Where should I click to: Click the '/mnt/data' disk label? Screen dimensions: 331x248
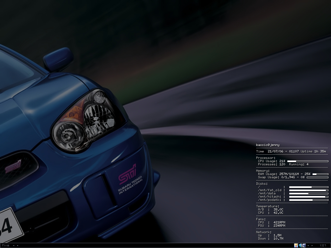click(267, 193)
